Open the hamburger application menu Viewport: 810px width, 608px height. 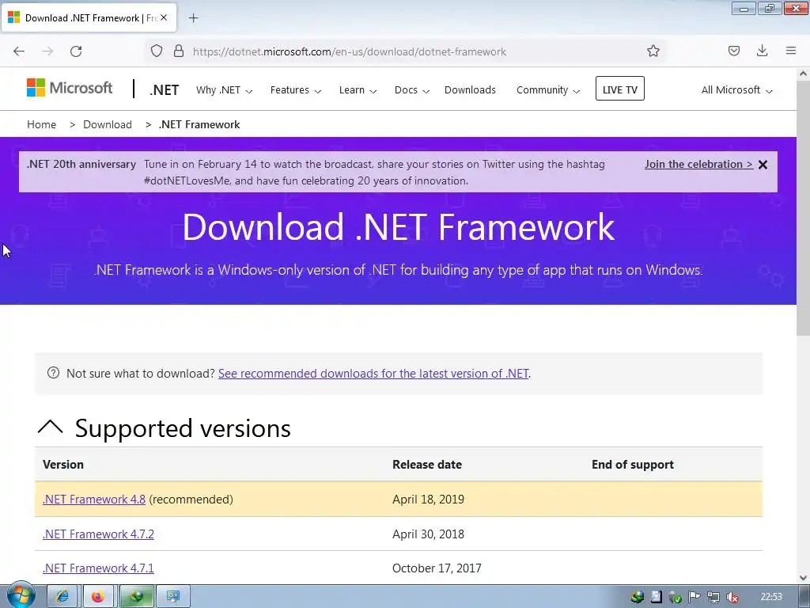(791, 51)
